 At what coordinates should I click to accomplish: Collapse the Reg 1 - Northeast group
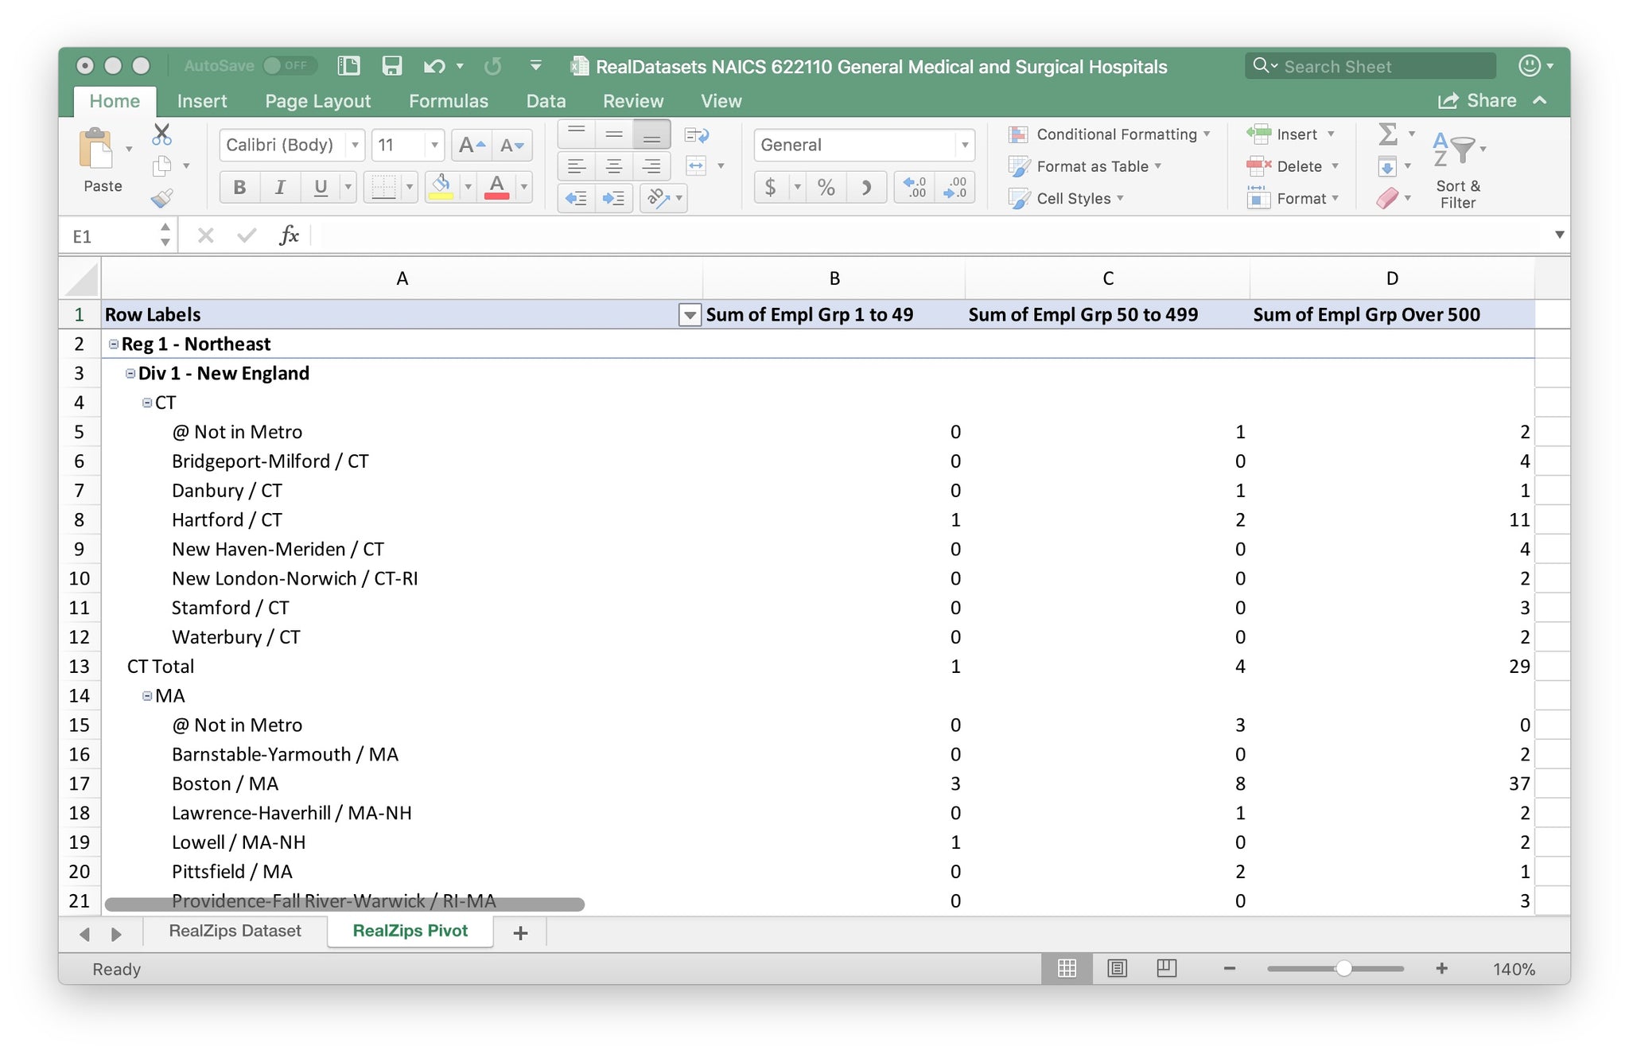tap(114, 344)
